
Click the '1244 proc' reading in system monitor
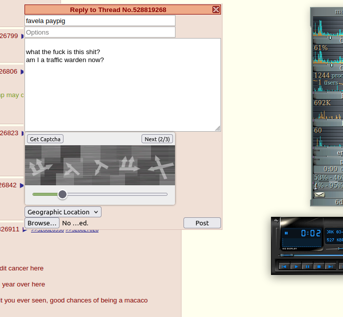coord(328,75)
